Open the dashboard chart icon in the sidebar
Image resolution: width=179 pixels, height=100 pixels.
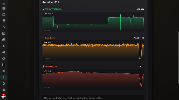pos(4,9)
